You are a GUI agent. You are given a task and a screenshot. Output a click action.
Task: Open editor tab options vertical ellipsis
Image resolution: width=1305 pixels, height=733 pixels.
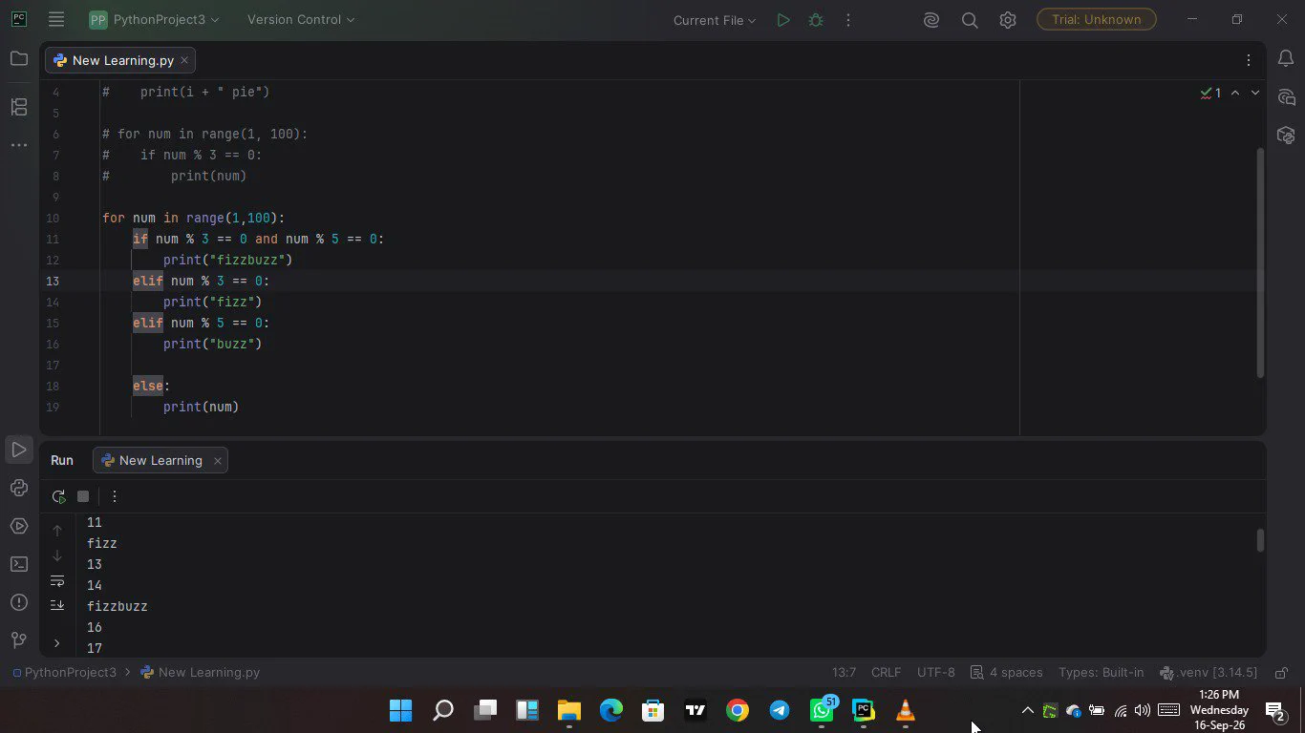[1248, 60]
